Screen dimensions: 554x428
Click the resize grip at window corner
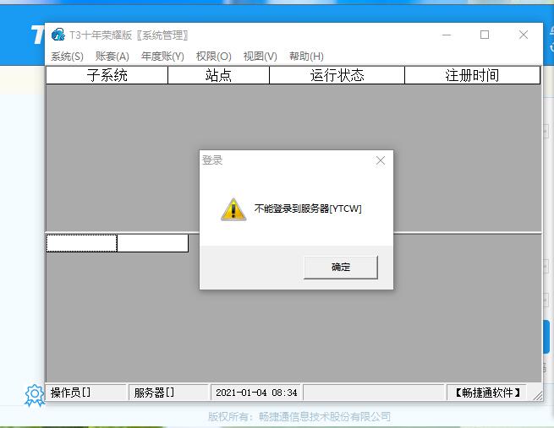(x=538, y=396)
